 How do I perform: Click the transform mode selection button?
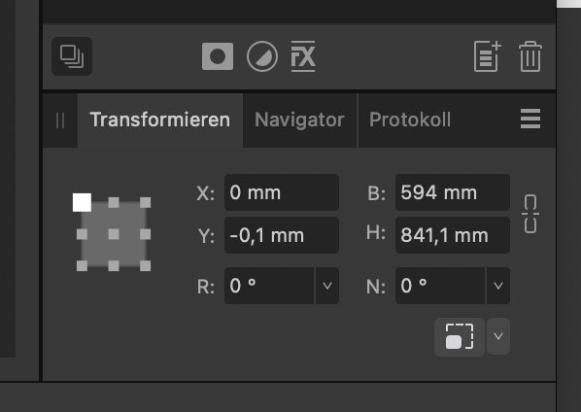460,336
